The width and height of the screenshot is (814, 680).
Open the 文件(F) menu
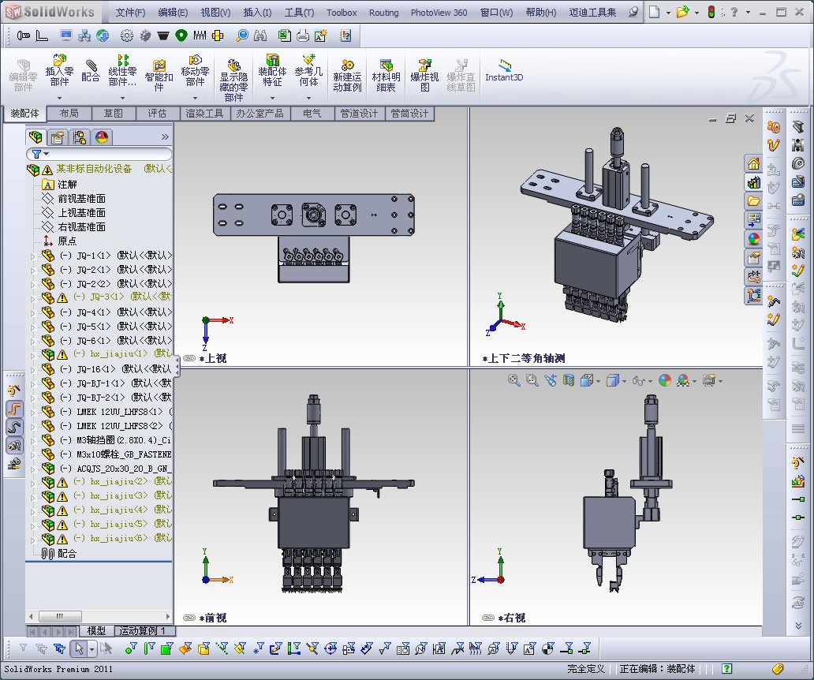(x=130, y=13)
